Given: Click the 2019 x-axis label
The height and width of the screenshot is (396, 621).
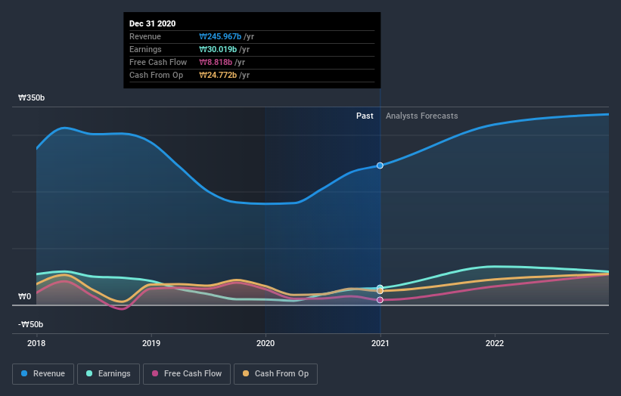Looking at the screenshot, I should (151, 343).
